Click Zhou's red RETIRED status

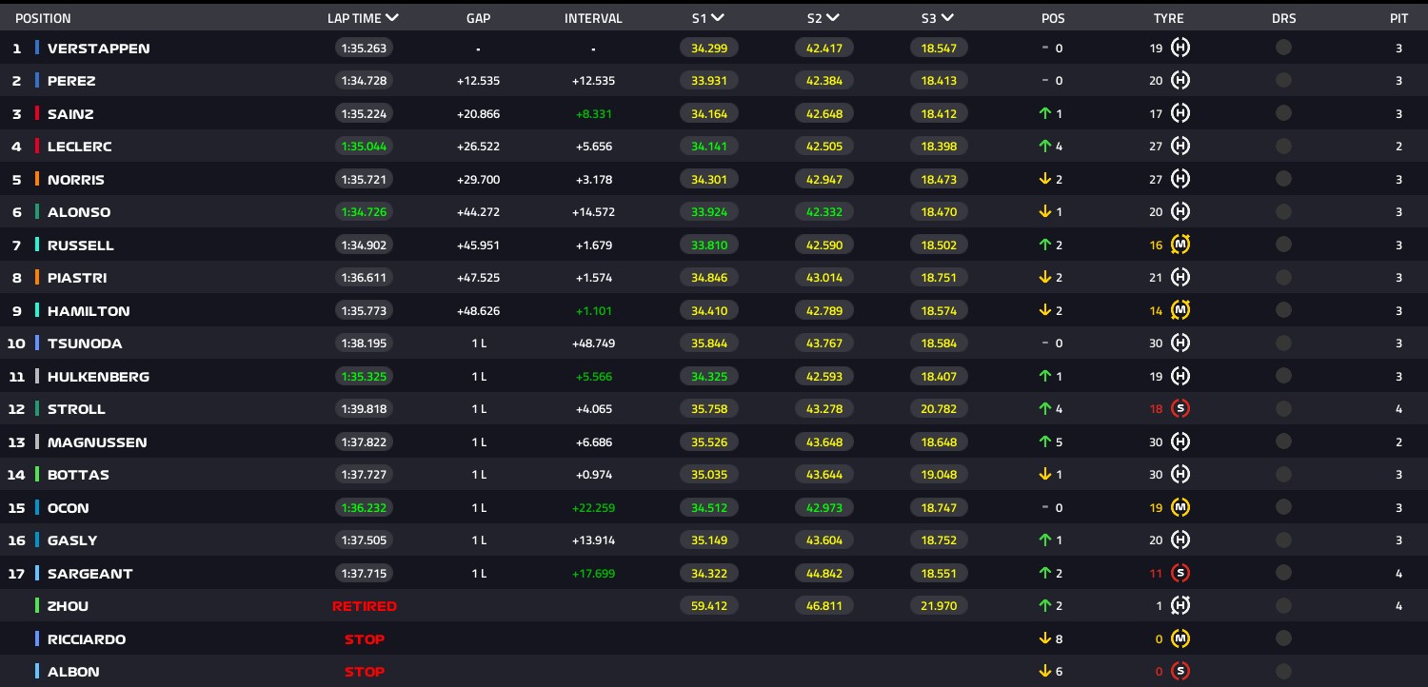[364, 606]
